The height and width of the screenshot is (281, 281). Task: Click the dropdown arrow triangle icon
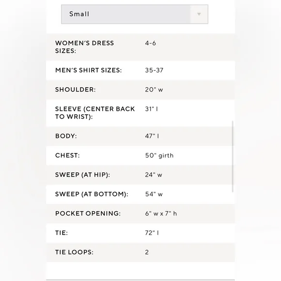(199, 14)
